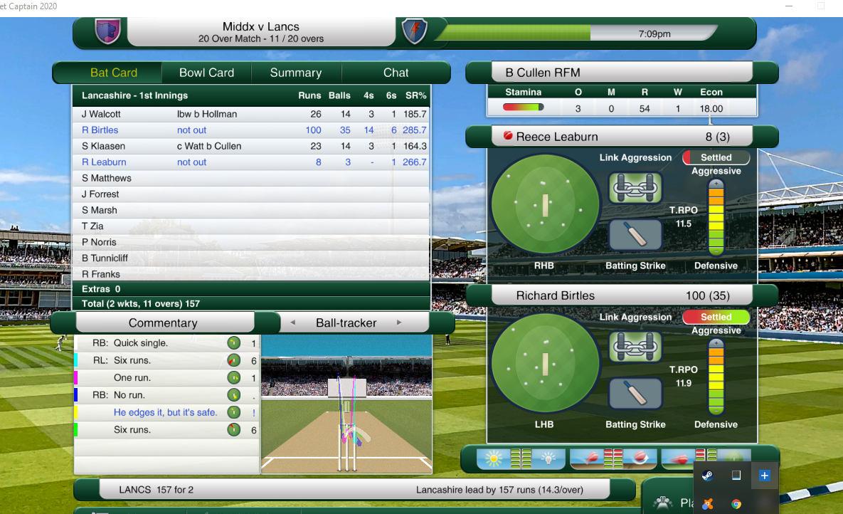Select R Birtles row in bat card
This screenshot has height=514, width=843.
[252, 130]
